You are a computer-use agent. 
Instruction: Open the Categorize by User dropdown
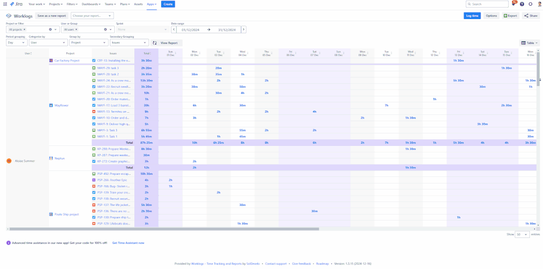click(x=48, y=42)
